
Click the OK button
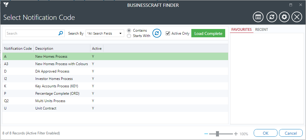265,133
